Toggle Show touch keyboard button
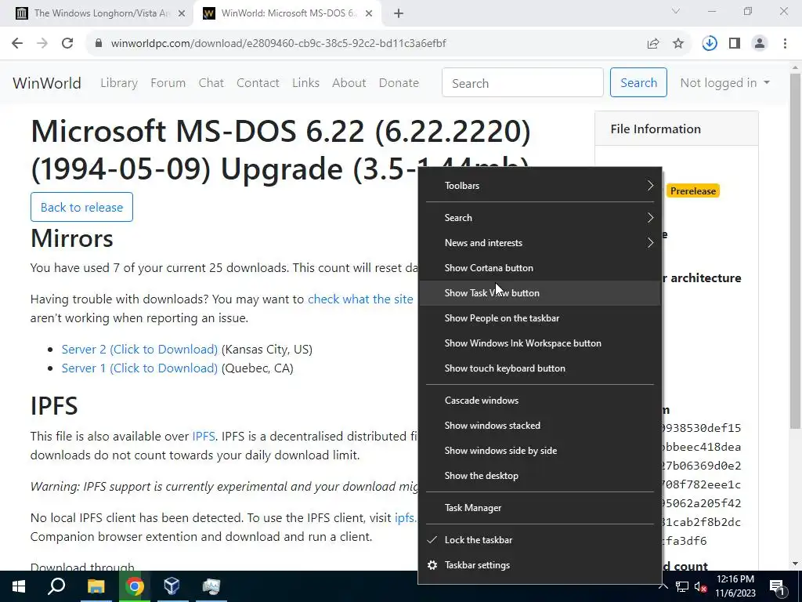 (x=540, y=368)
